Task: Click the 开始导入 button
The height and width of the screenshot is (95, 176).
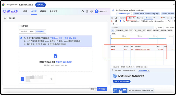Action: [x=102, y=89]
